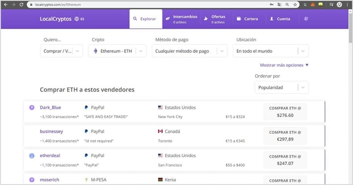
Task: Open the media control playlist icon
Action: tap(331, 4)
